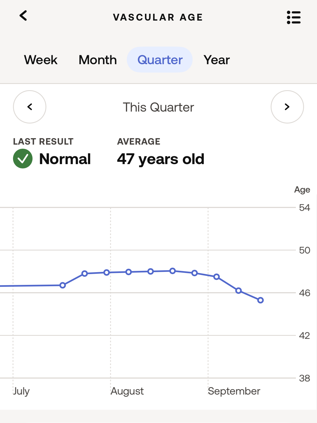Tap the This Quarter title
The height and width of the screenshot is (423, 317).
[x=158, y=107]
